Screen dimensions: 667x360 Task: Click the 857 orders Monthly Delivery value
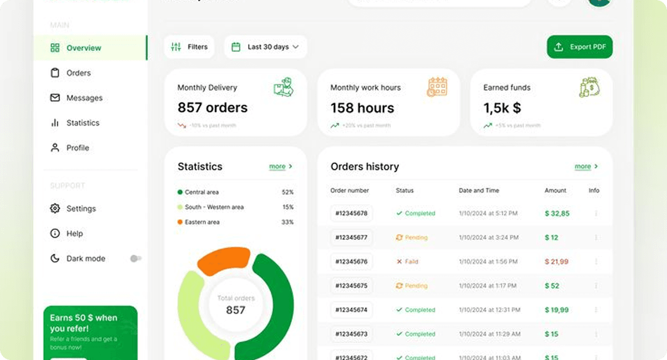(213, 108)
